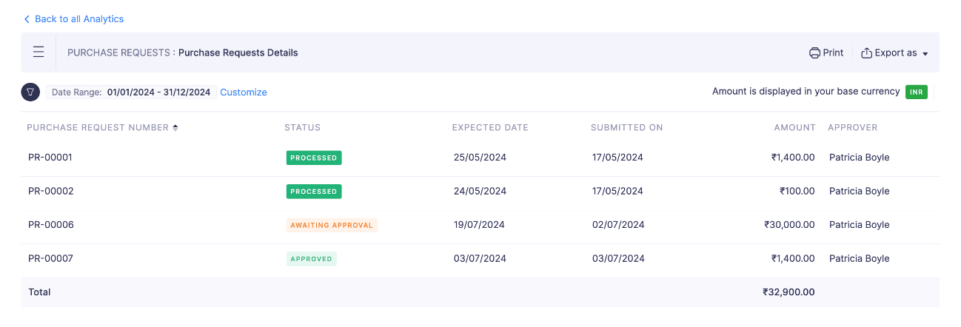Click the back arrow chevron icon
The height and width of the screenshot is (327, 961).
(x=27, y=19)
